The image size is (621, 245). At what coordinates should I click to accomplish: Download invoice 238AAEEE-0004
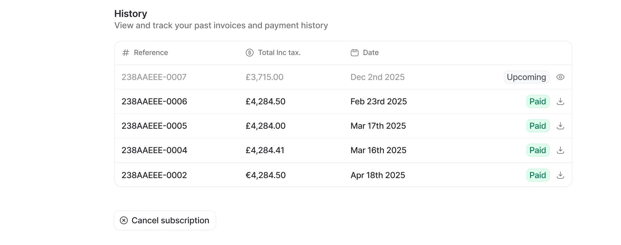coord(560,150)
